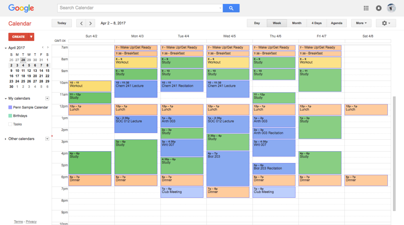Open the Privacy link
This screenshot has height=225, width=404.
31,222
